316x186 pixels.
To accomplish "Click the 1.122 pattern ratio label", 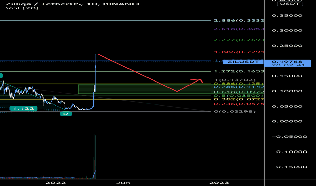I will tap(23, 109).
